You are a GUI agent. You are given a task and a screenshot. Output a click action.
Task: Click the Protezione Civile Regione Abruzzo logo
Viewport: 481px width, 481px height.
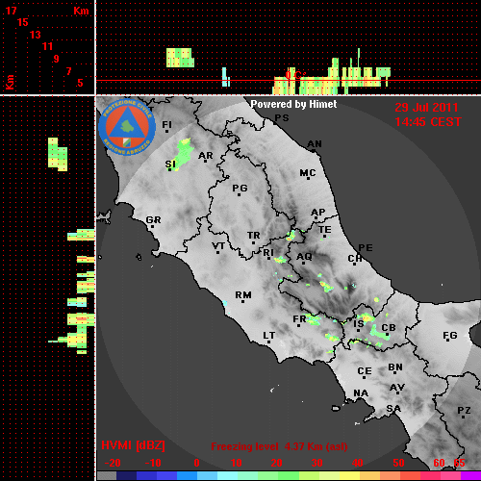coord(127,127)
